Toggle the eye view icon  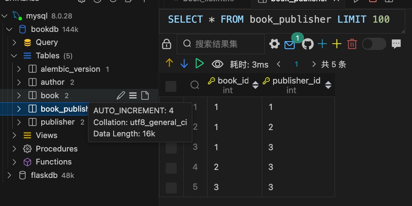pos(218,64)
